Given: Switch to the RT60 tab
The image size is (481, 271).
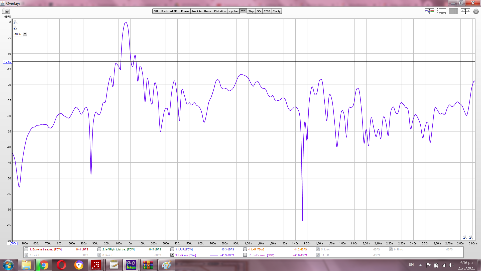Looking at the screenshot, I should (267, 11).
